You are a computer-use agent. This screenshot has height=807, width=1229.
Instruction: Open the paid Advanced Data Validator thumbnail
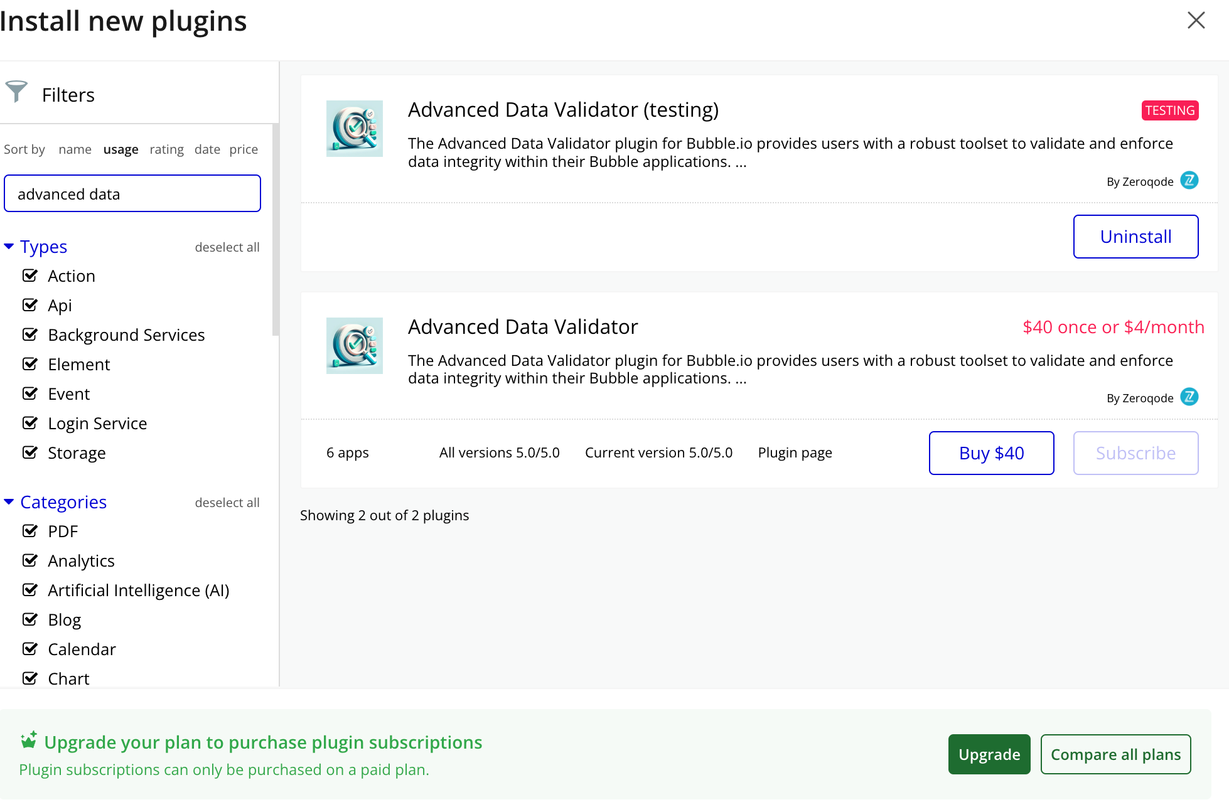[x=355, y=346]
